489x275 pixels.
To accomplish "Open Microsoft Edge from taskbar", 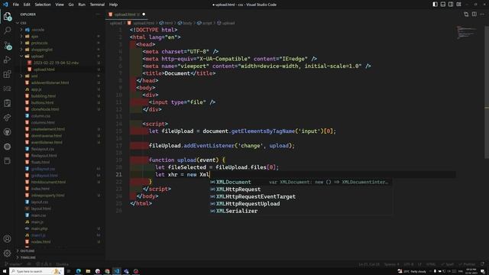I will [78, 271].
